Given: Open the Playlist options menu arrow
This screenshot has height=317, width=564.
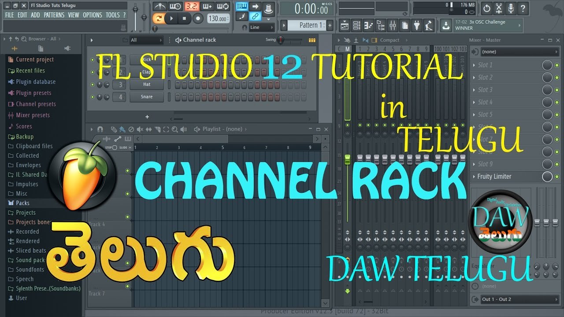Looking at the screenshot, I should click(x=92, y=129).
